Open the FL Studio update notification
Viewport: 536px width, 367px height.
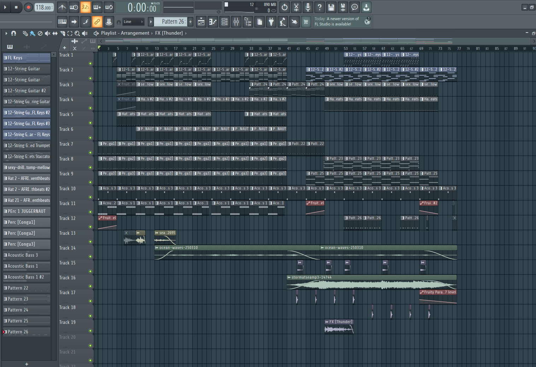(342, 22)
